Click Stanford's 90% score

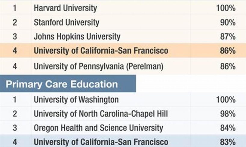pos(228,22)
